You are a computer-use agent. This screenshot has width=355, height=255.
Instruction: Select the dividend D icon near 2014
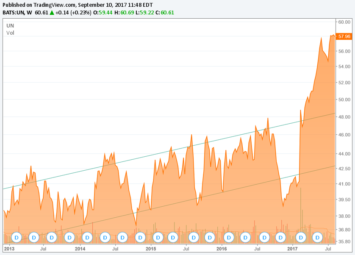point(87,237)
